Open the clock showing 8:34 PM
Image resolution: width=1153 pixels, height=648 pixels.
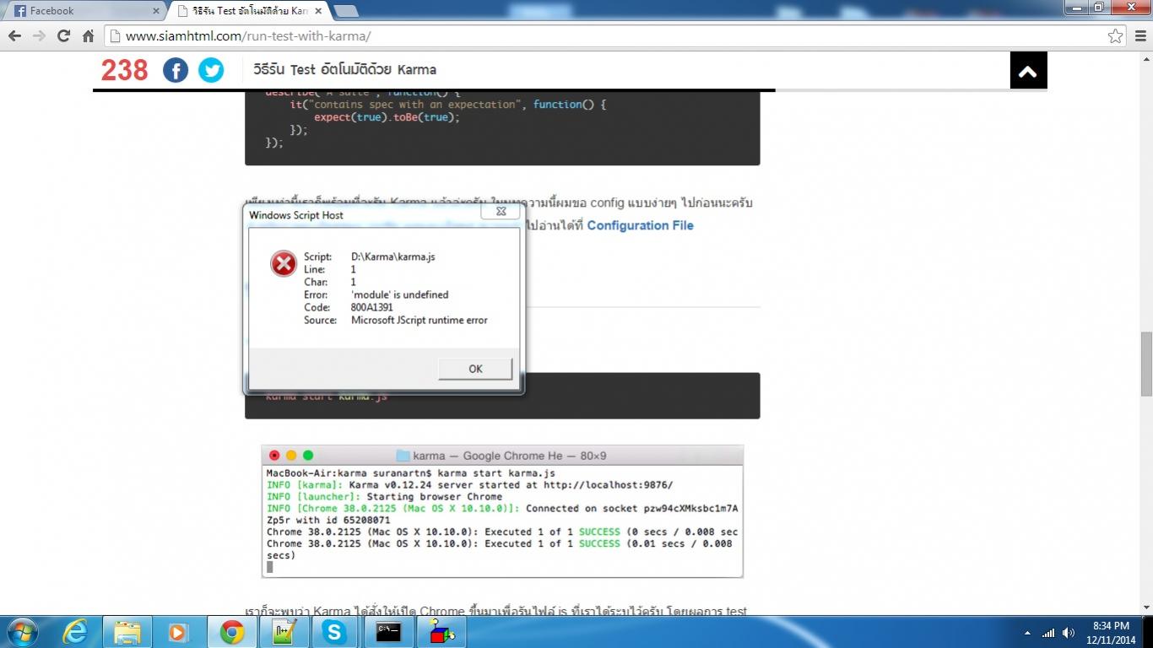click(1111, 632)
